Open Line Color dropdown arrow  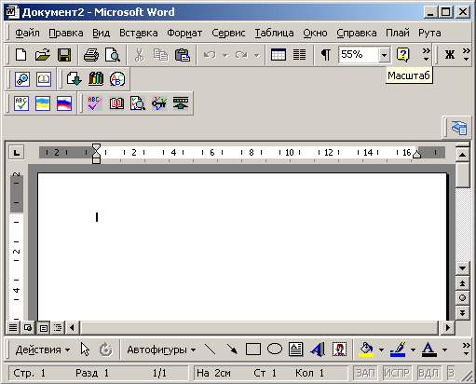(x=413, y=350)
